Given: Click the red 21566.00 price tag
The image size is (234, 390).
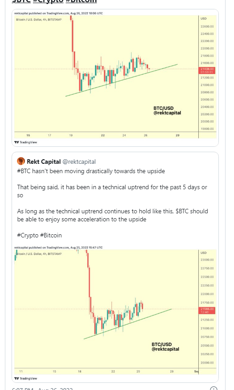Looking at the screenshot, I should pos(207,311).
